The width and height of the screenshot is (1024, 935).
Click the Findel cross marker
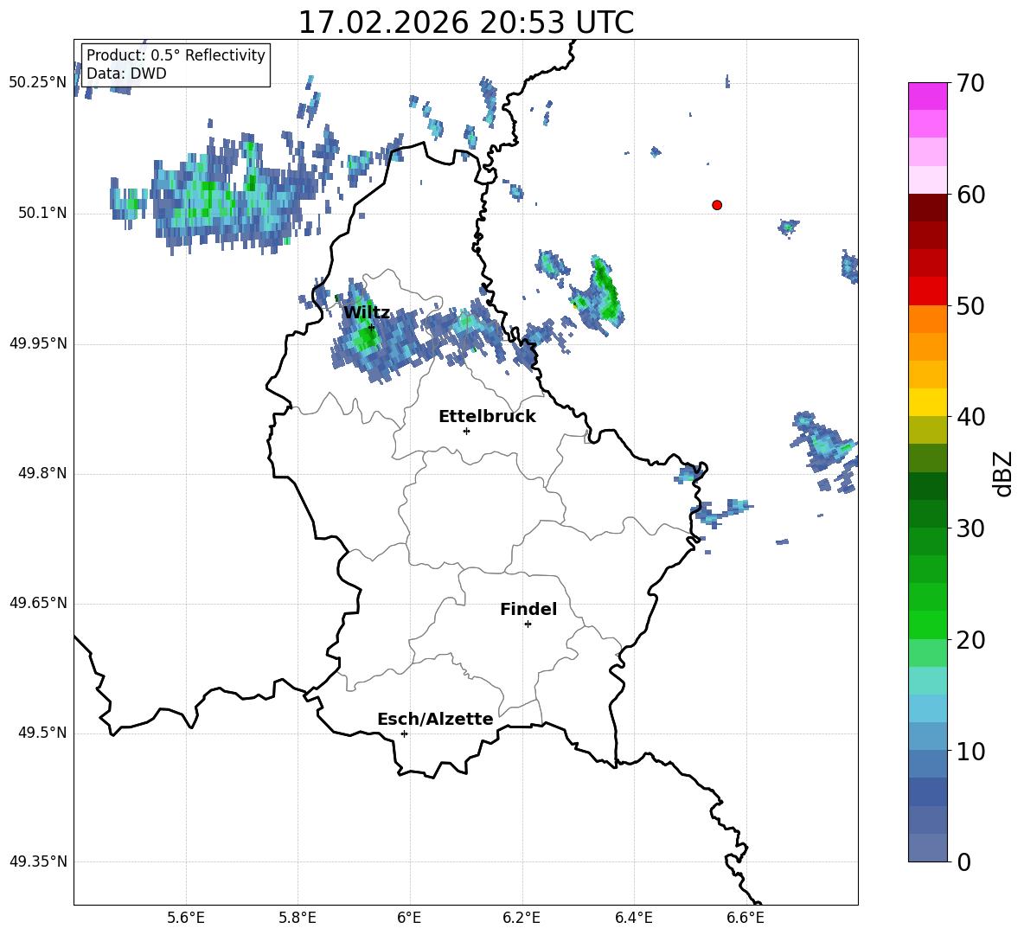528,624
